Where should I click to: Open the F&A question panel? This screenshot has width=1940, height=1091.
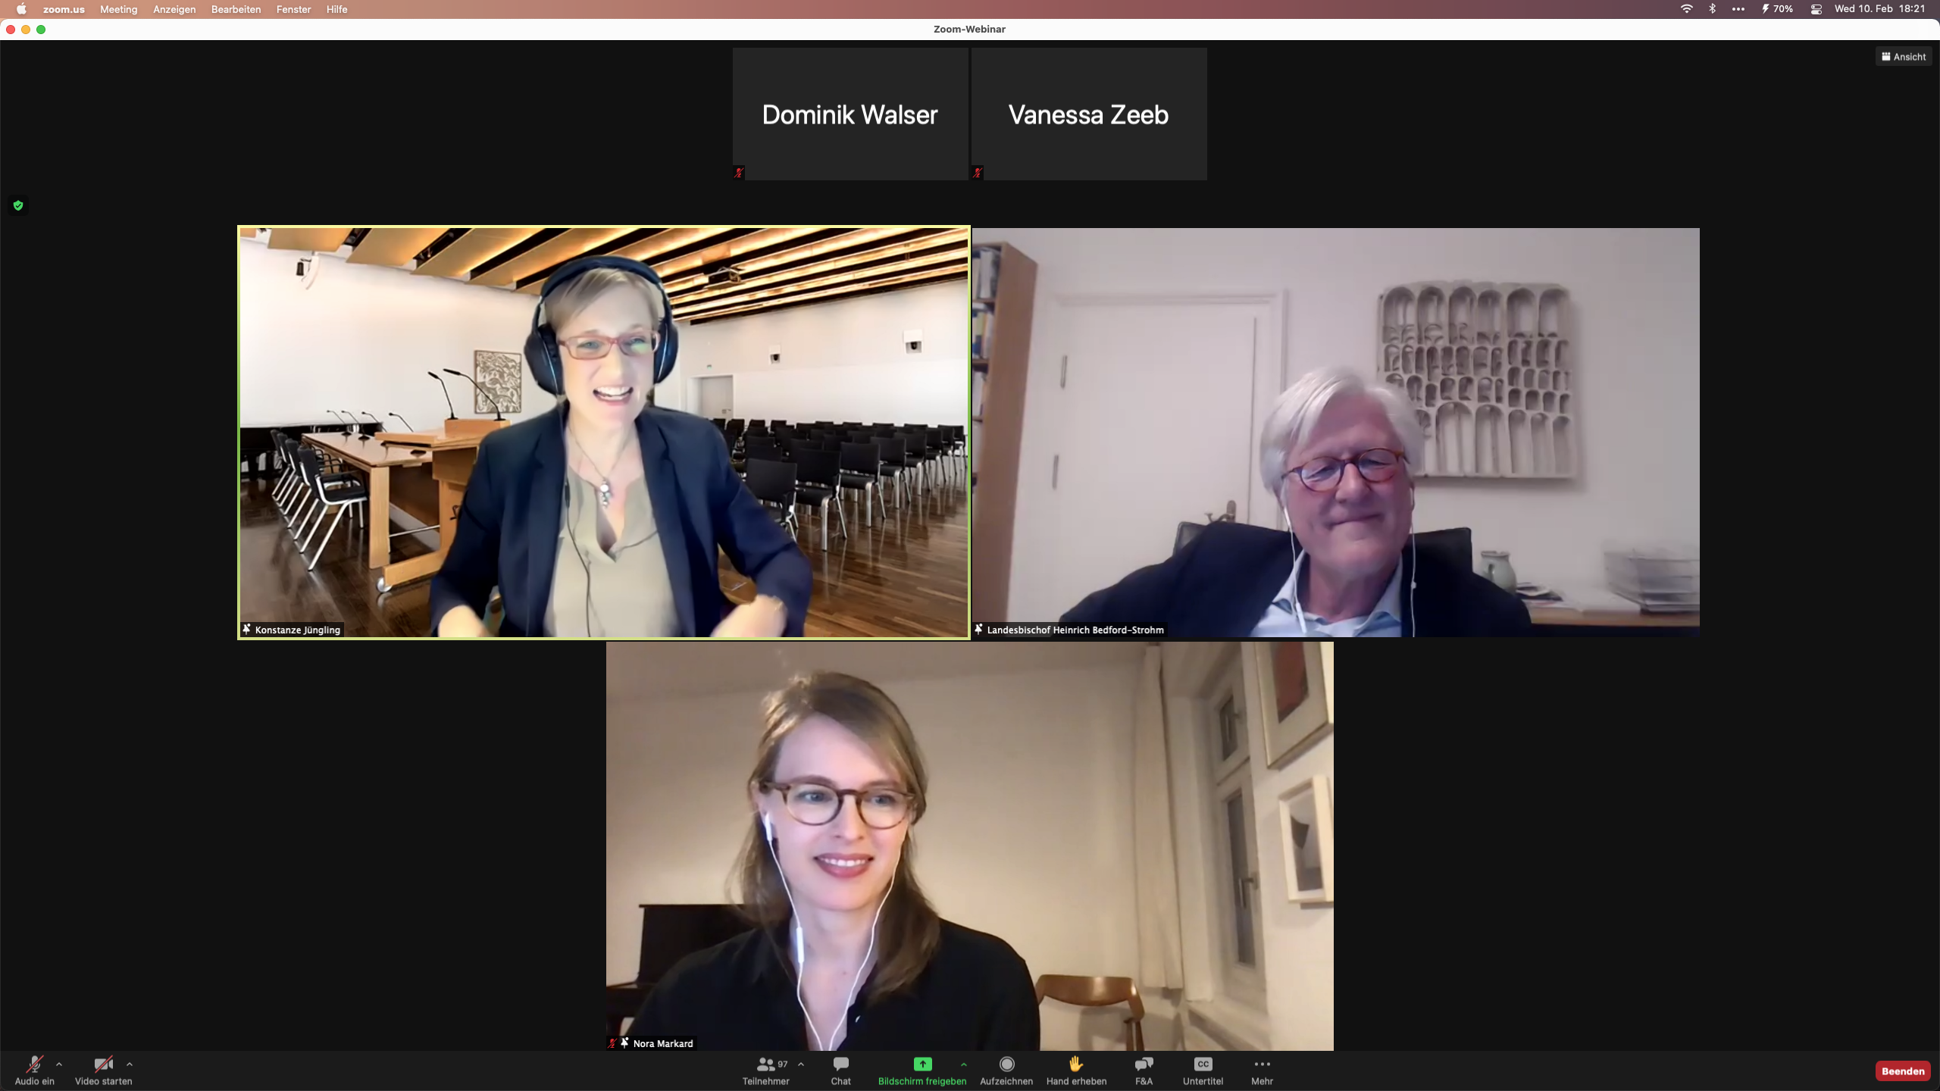tap(1144, 1070)
